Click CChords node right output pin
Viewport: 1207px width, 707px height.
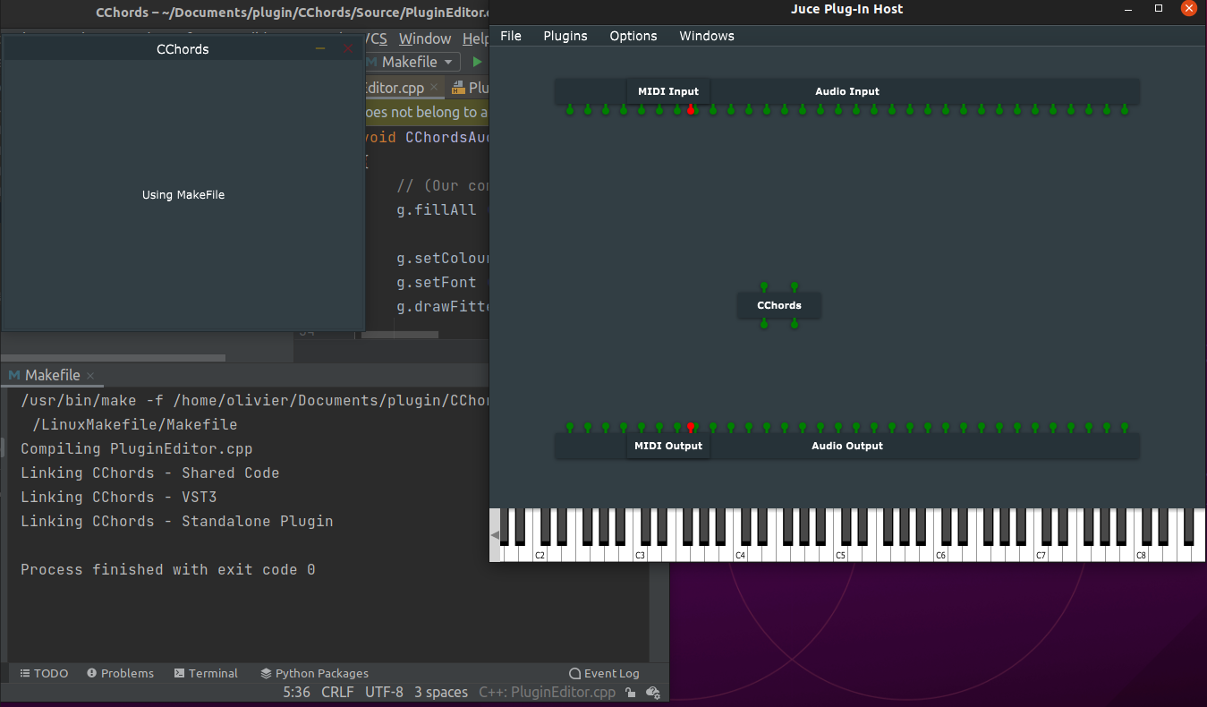pyautogui.click(x=795, y=323)
